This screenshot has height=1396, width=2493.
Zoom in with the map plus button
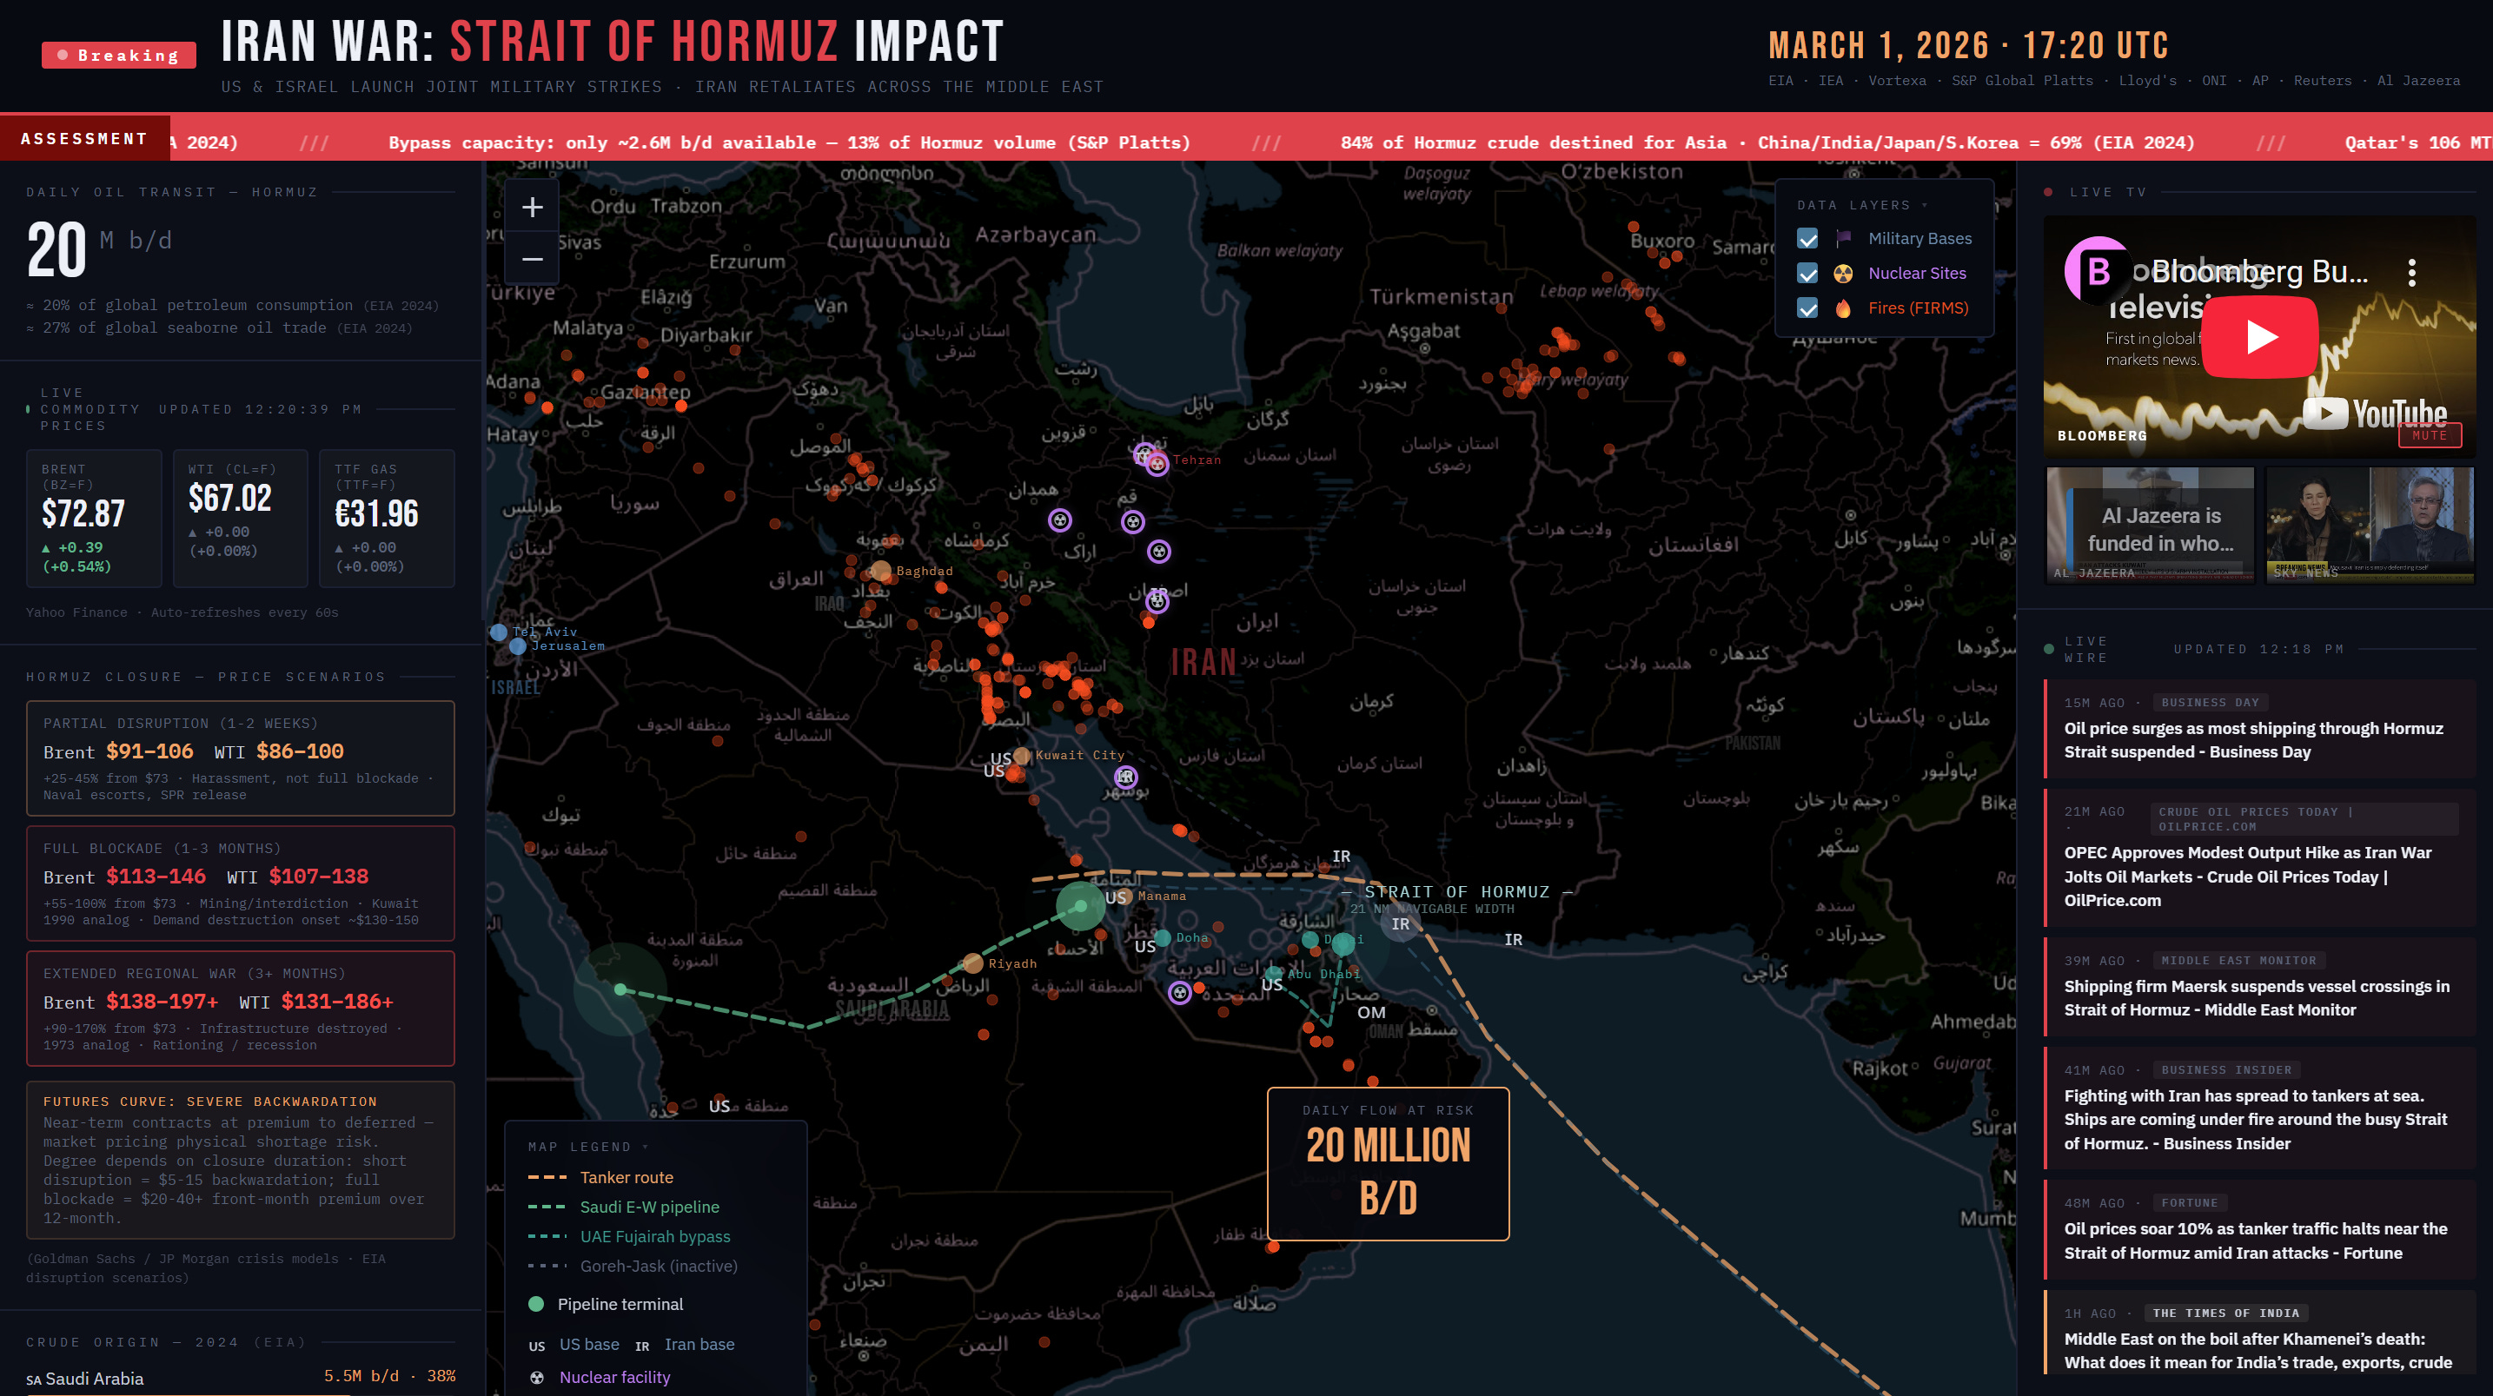coord(533,207)
